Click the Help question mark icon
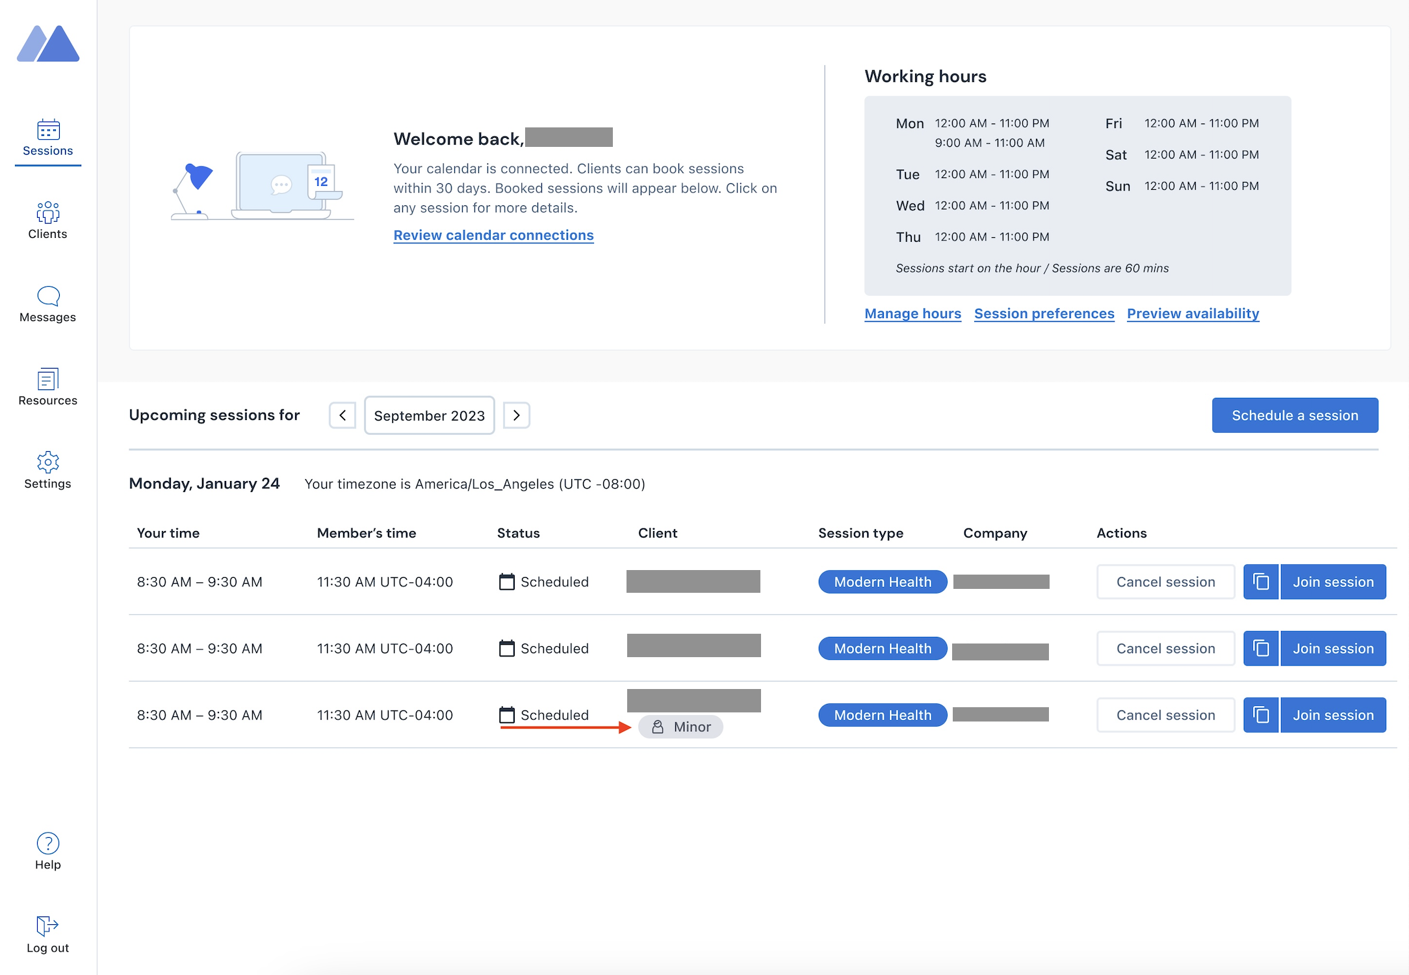 (47, 844)
